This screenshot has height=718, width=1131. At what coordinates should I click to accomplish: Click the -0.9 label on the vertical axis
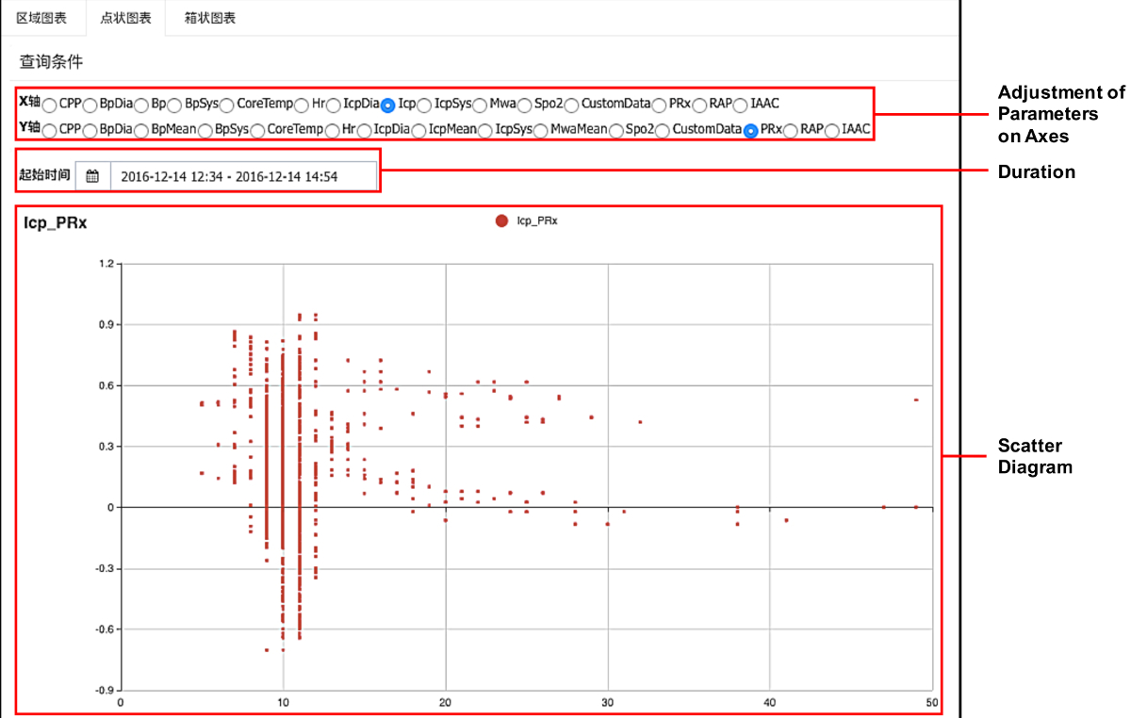103,690
